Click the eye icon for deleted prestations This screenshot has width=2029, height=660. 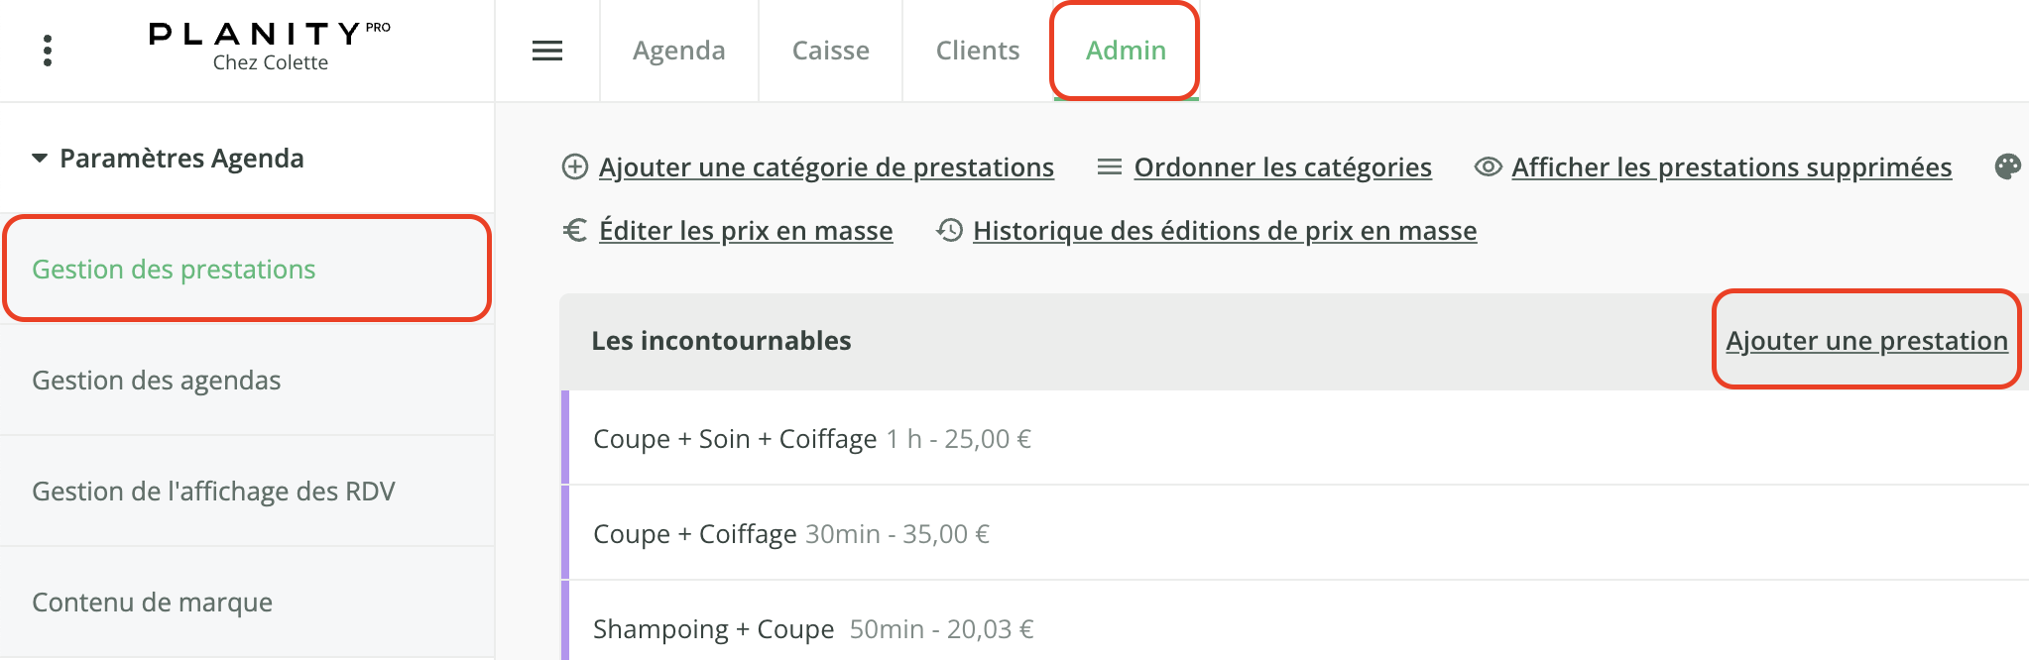tap(1488, 166)
